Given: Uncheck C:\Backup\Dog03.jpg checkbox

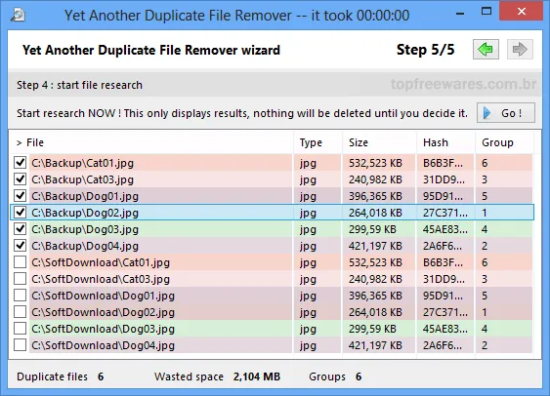Looking at the screenshot, I should point(20,229).
